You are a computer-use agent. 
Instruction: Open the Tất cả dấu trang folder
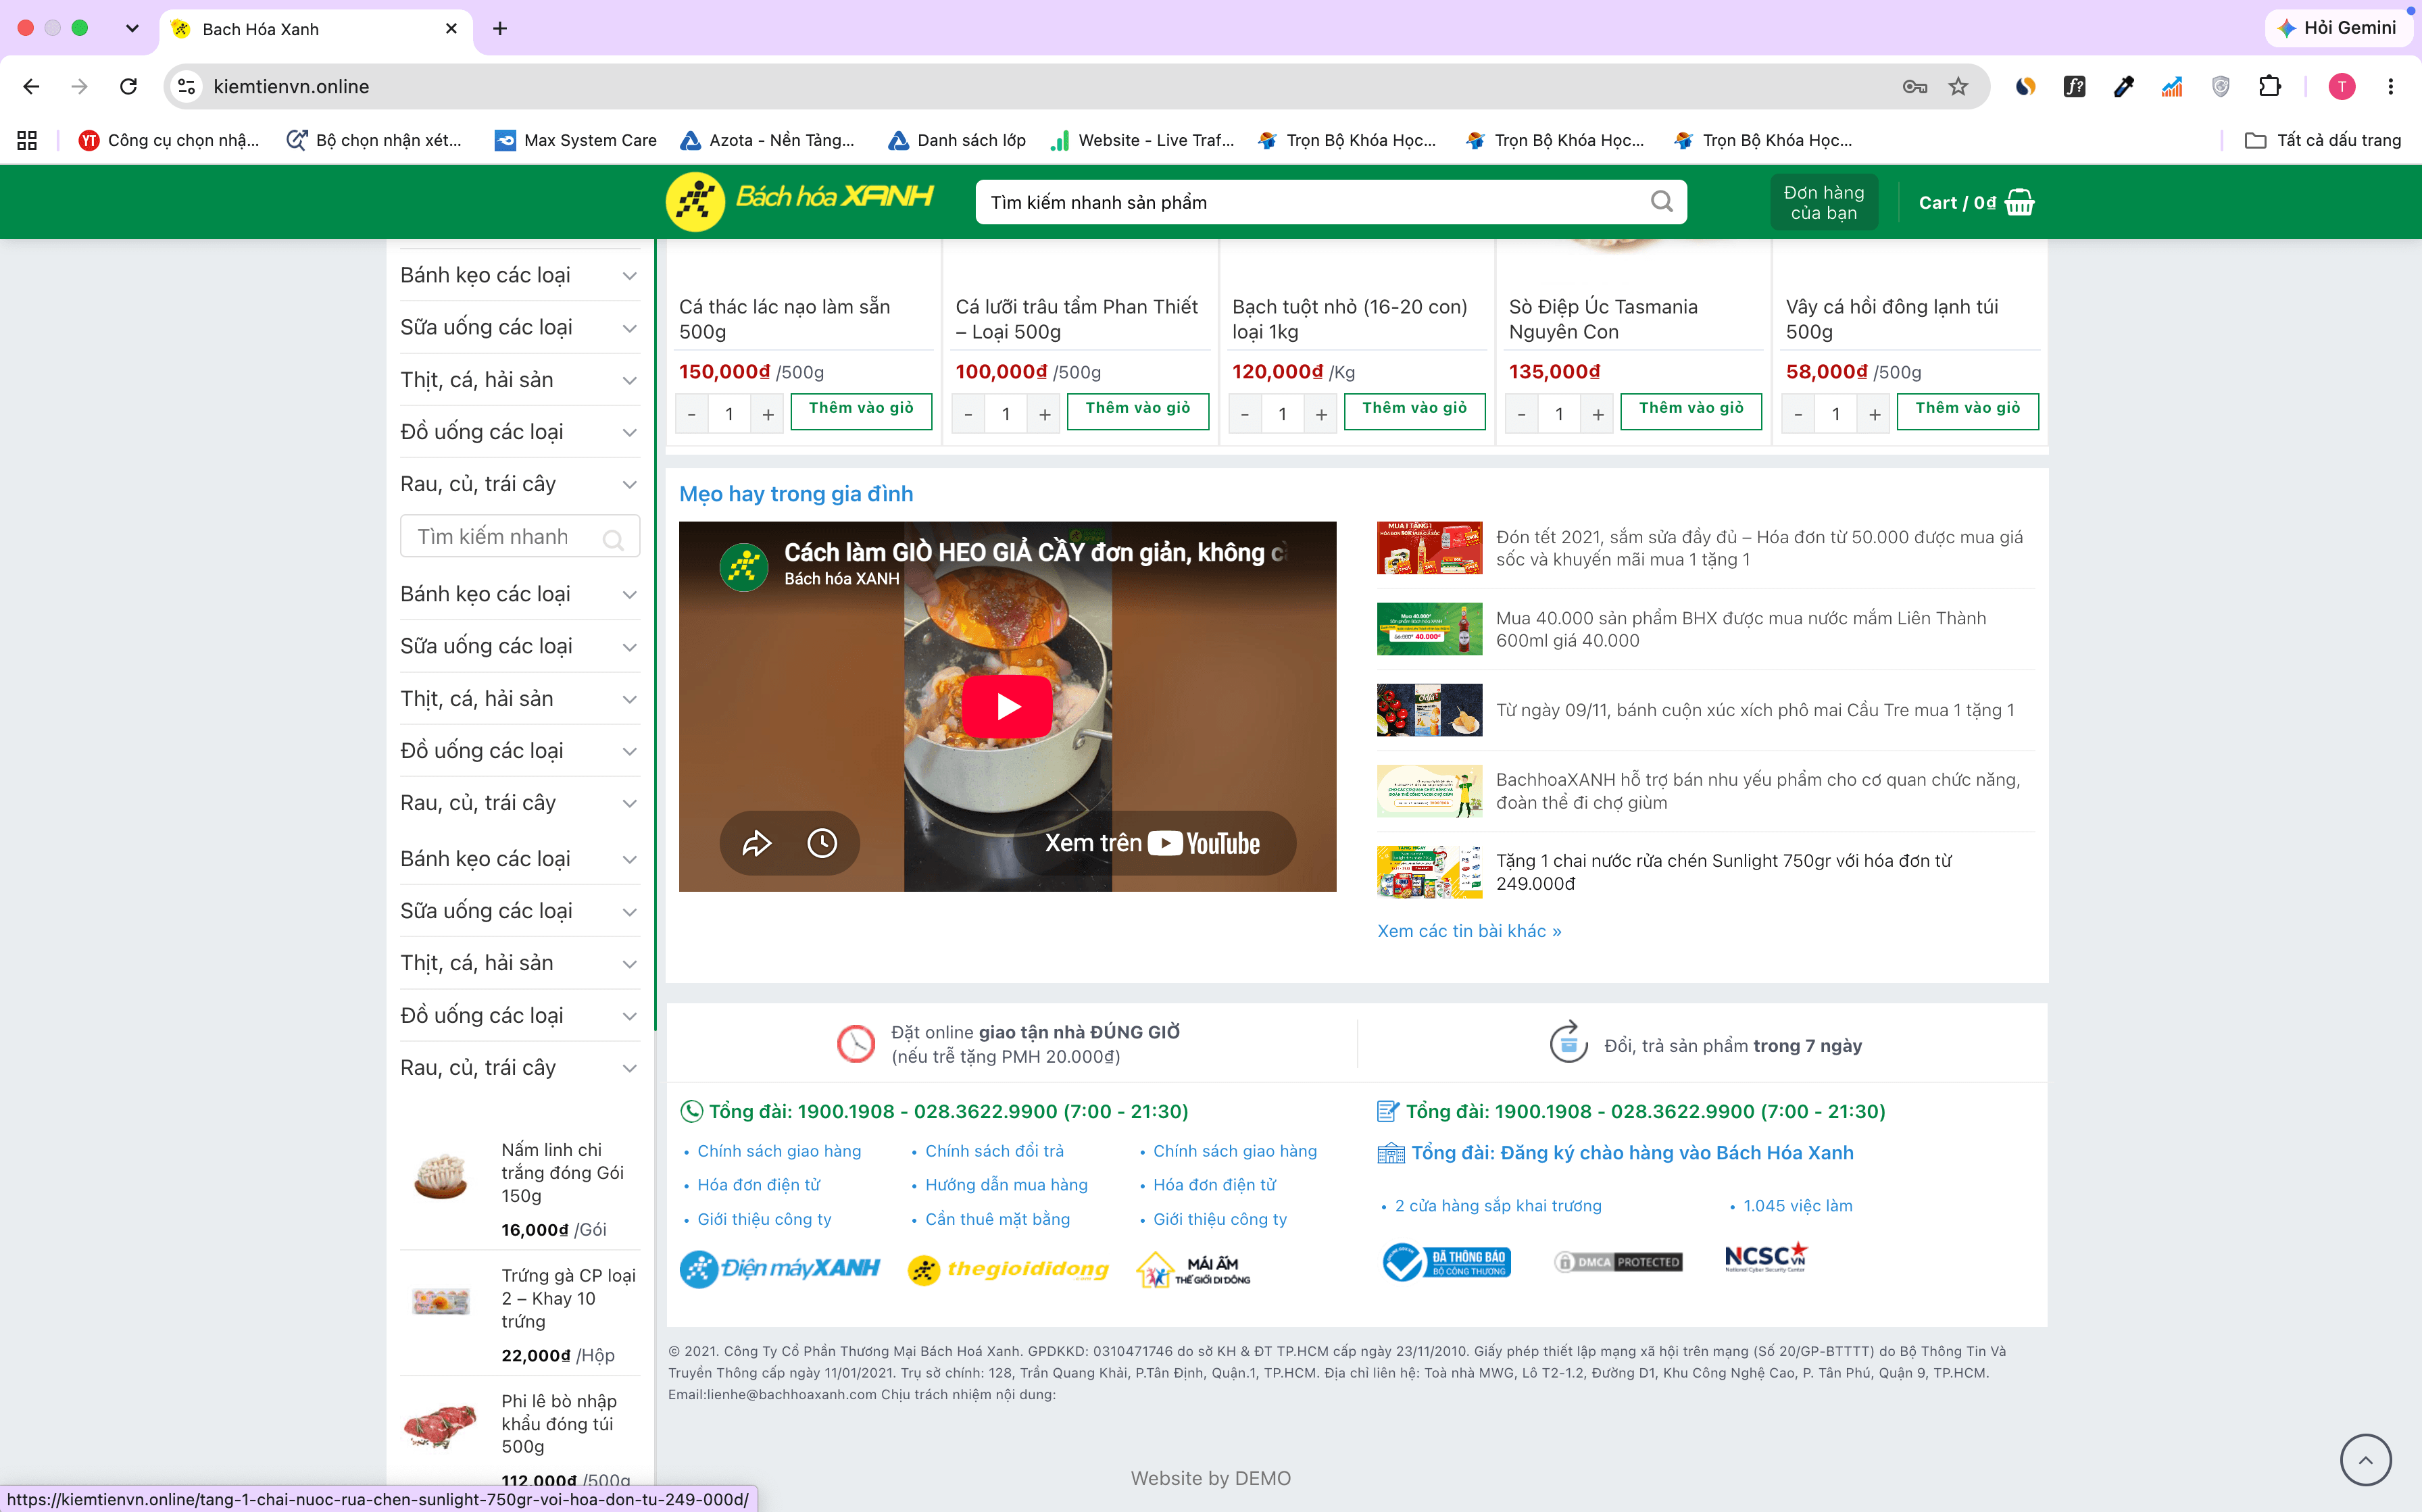2323,140
